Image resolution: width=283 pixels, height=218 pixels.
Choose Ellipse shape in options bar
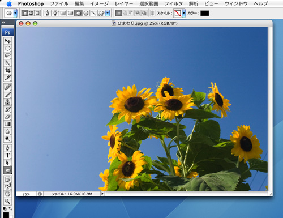[78, 13]
